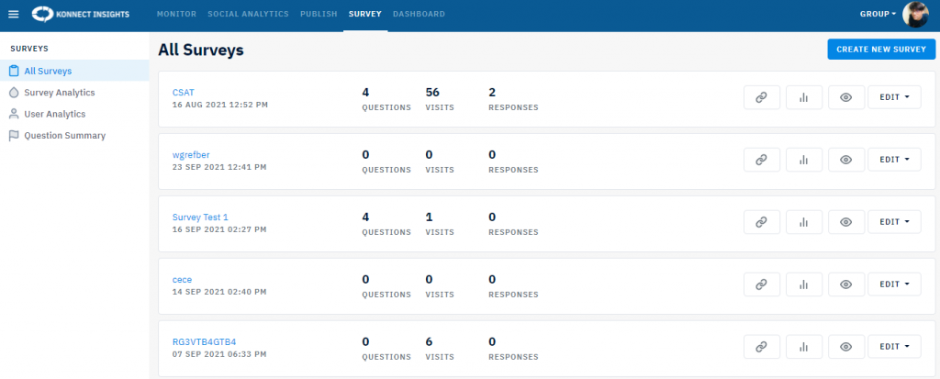Open bar chart analytics for wgrefber survey
The width and height of the screenshot is (940, 379).
tap(804, 160)
